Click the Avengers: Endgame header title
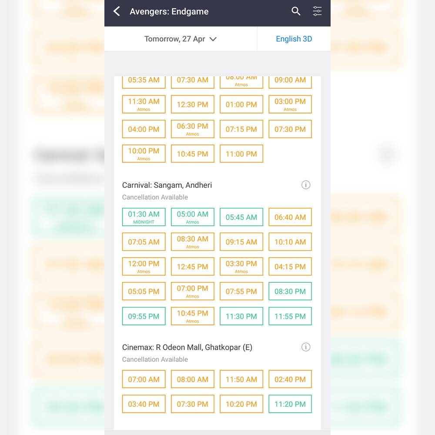435x435 pixels. coord(169,11)
